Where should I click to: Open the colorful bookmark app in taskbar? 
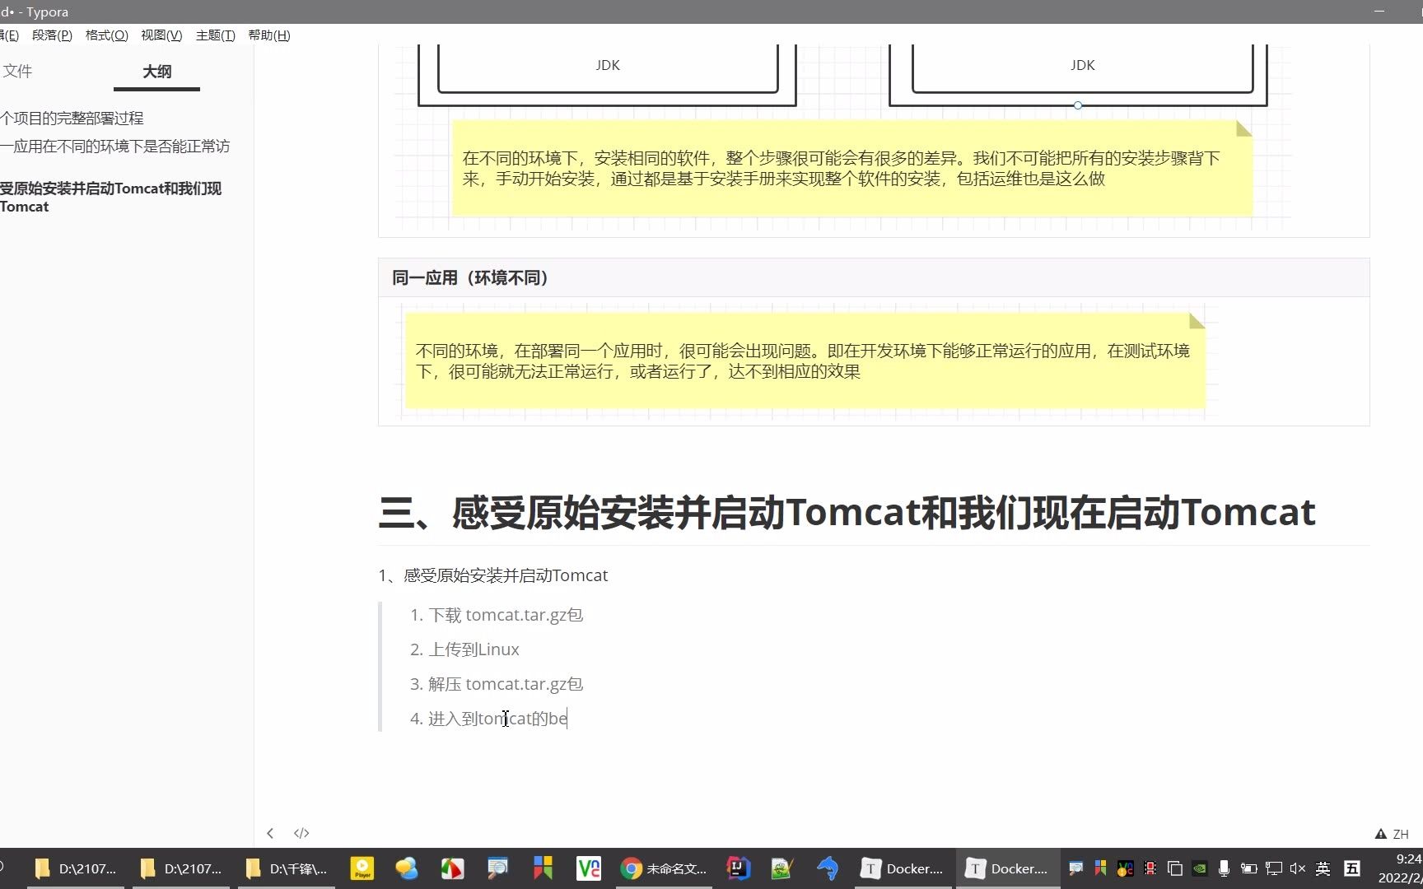pyautogui.click(x=544, y=868)
